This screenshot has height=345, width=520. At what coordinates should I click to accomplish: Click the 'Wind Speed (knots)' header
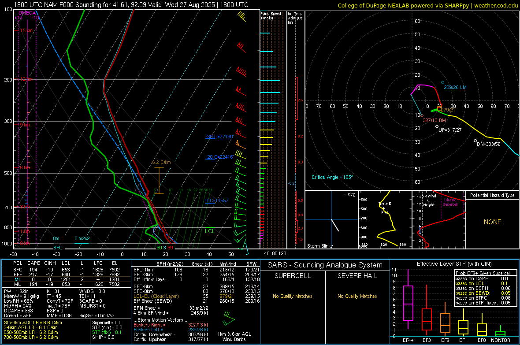click(271, 15)
